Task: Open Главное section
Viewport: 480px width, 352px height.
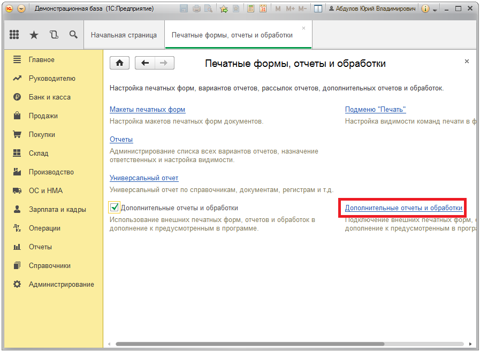Action: point(42,60)
